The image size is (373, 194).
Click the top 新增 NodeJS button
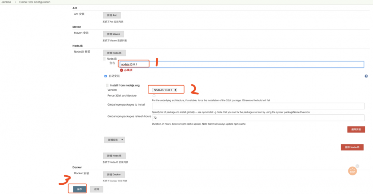tap(114, 53)
